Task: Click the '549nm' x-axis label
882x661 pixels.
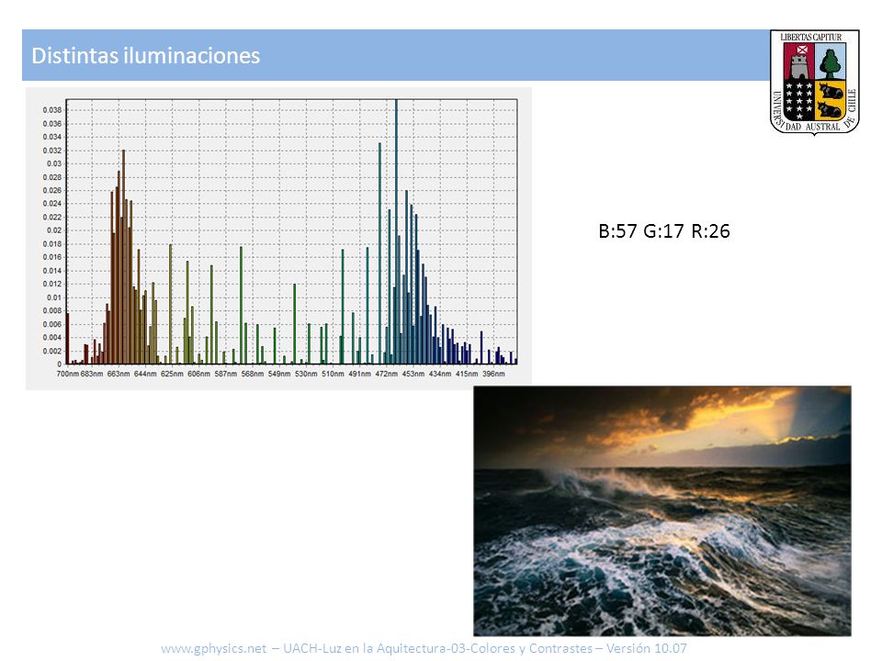Action: pos(279,374)
